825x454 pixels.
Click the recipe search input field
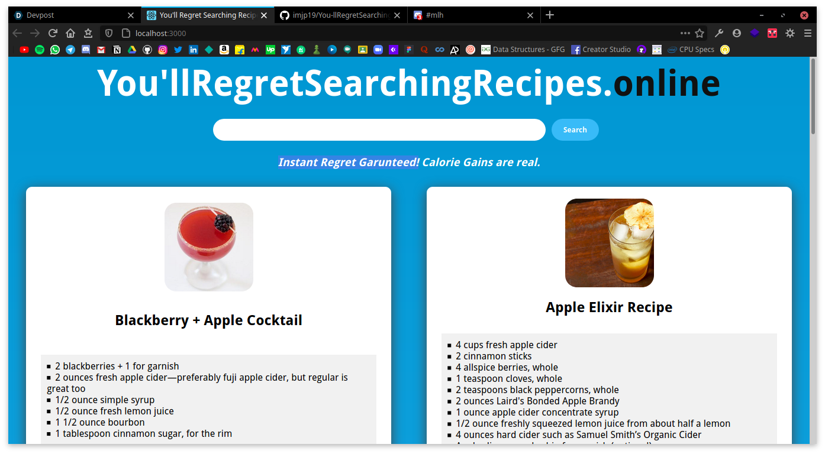point(379,130)
